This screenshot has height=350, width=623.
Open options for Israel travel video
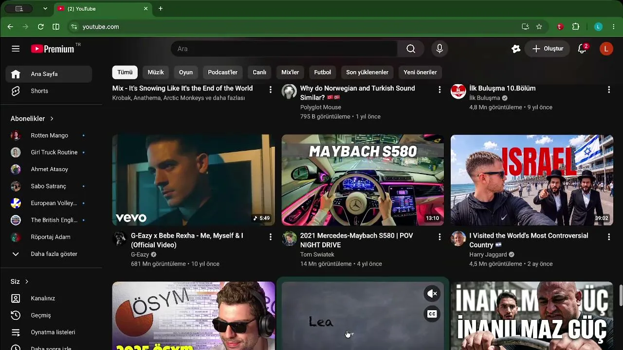pyautogui.click(x=609, y=237)
